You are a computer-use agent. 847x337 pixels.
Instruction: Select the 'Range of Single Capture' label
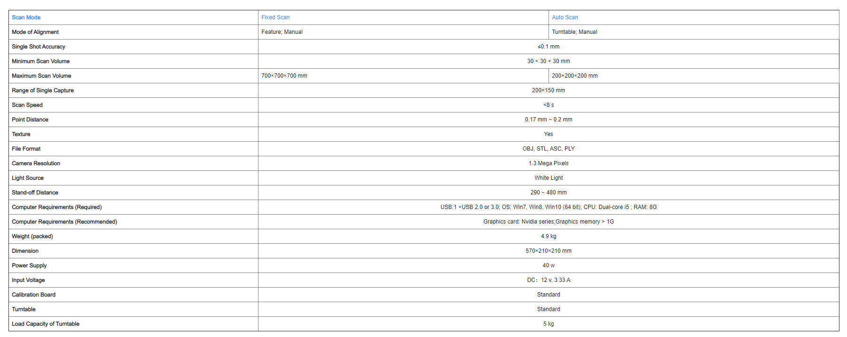click(43, 90)
